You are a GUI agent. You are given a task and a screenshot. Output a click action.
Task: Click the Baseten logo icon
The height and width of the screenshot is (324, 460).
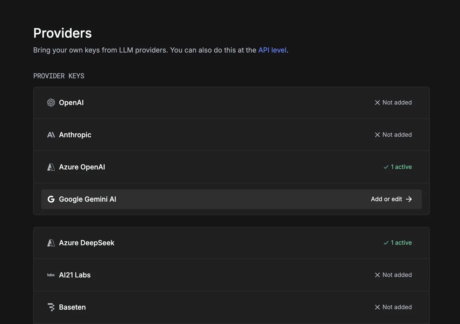tap(51, 307)
